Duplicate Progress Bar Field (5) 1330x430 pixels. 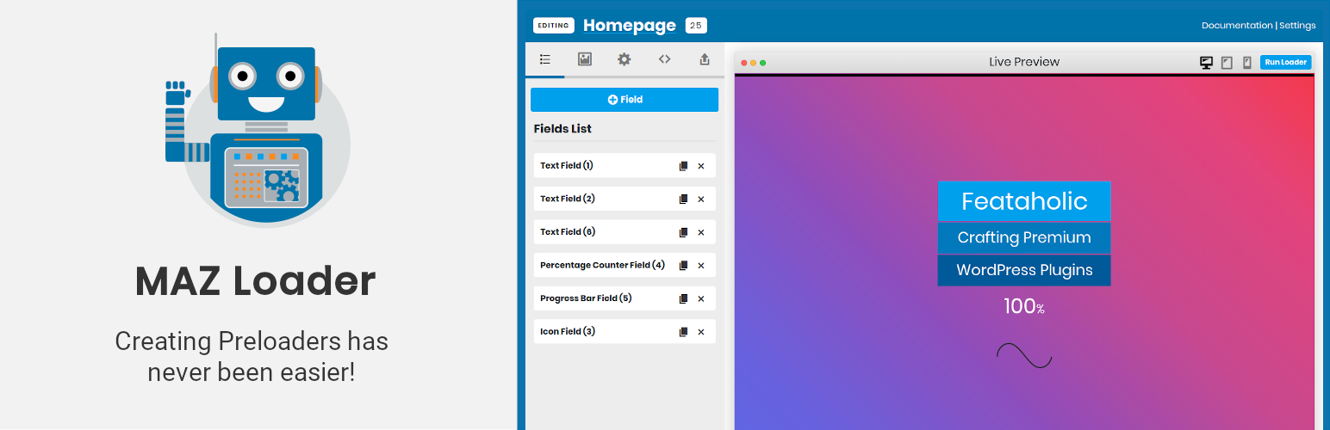[683, 298]
